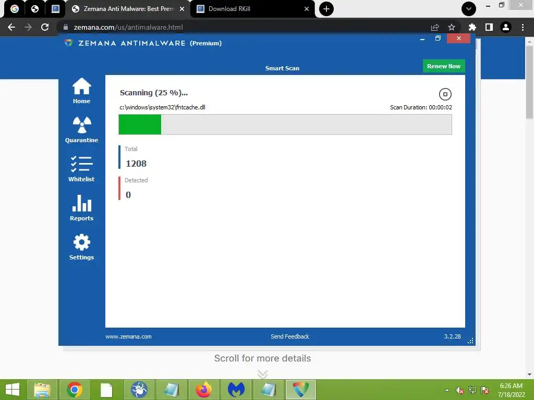View site security lock info

tap(66, 27)
